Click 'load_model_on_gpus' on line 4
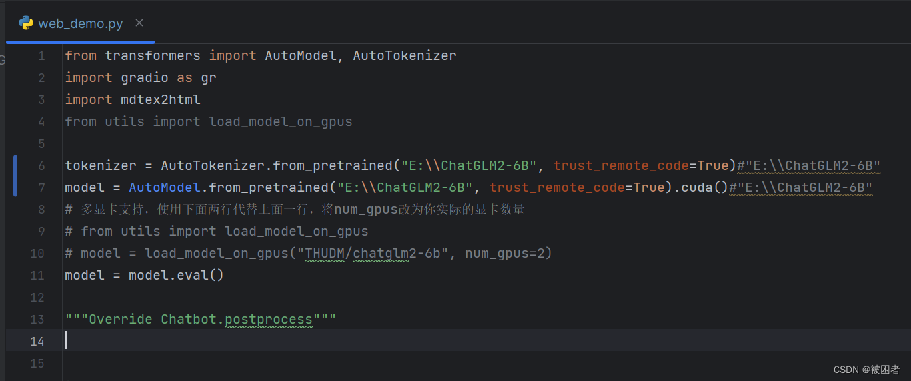Viewport: 911px width, 381px height. click(281, 122)
